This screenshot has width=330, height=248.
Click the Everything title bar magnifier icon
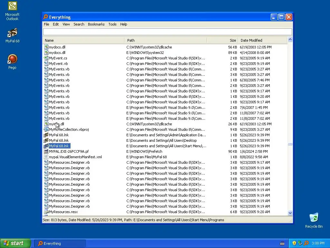[45, 17]
